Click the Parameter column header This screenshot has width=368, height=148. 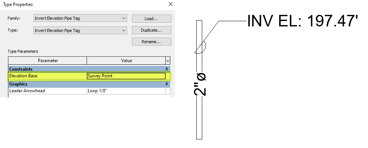(x=48, y=61)
